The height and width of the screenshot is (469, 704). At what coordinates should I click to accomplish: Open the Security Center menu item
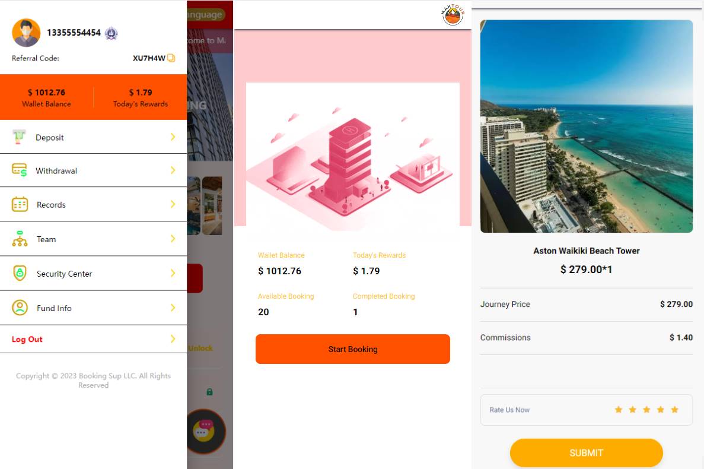pos(64,274)
